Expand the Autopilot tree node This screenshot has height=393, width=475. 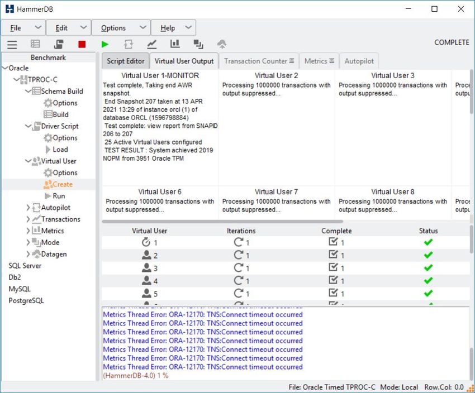[28, 208]
